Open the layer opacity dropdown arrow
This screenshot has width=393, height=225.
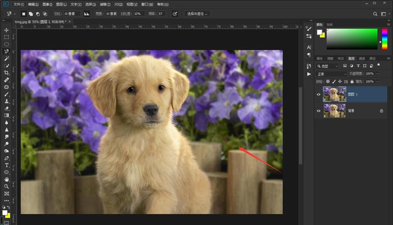point(377,74)
